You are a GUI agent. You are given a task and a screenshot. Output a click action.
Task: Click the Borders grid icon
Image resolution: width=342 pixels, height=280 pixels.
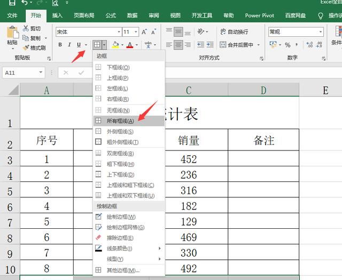[x=97, y=45]
